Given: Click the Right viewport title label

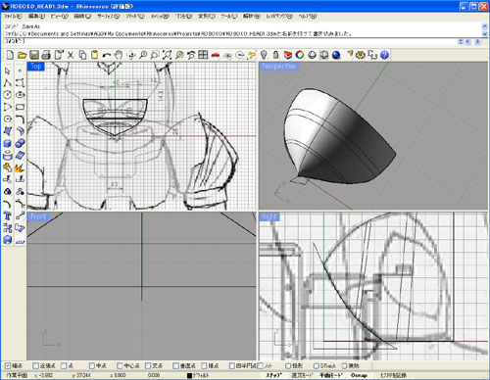Looking at the screenshot, I should [x=269, y=216].
